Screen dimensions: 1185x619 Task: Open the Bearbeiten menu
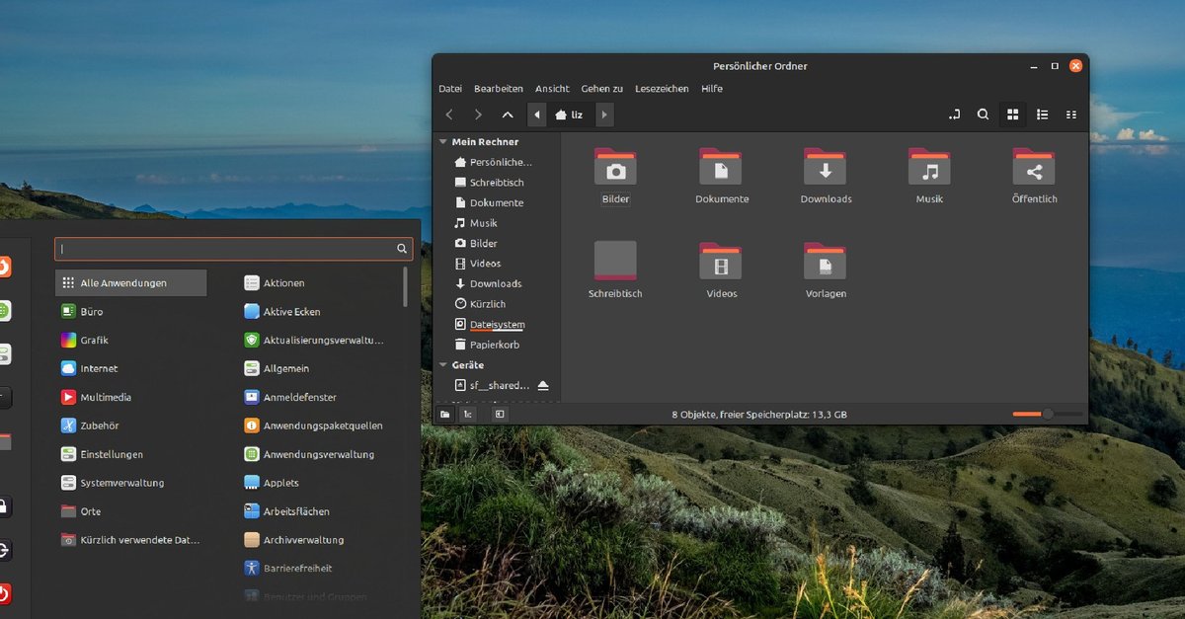coord(499,88)
